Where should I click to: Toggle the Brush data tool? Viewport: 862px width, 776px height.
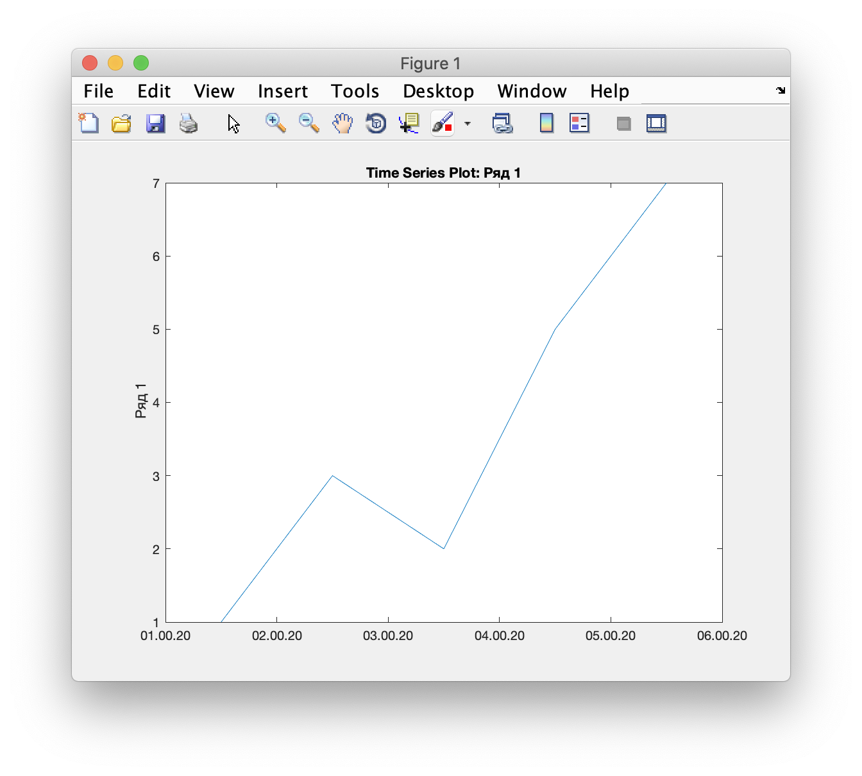coord(443,123)
